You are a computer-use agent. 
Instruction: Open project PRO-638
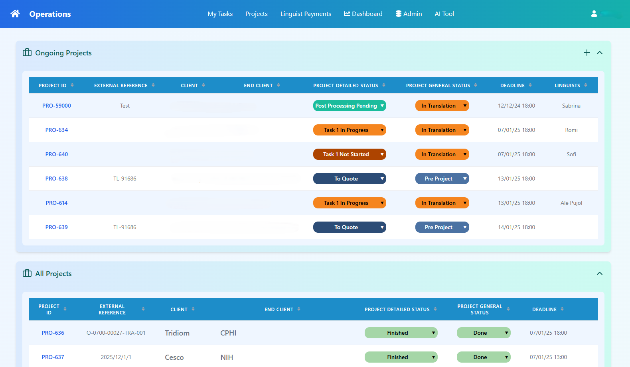coord(57,179)
